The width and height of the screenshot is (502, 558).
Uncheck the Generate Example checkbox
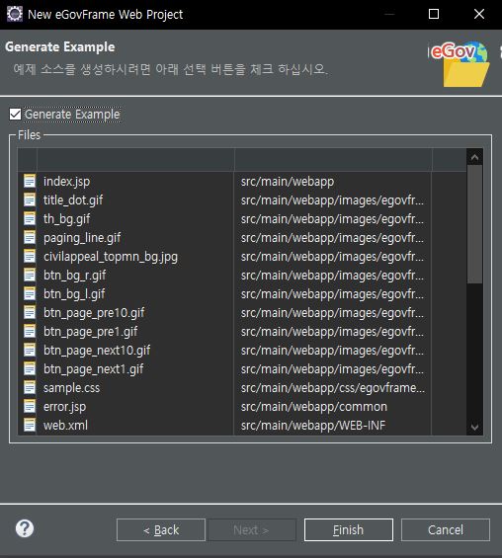[15, 115]
